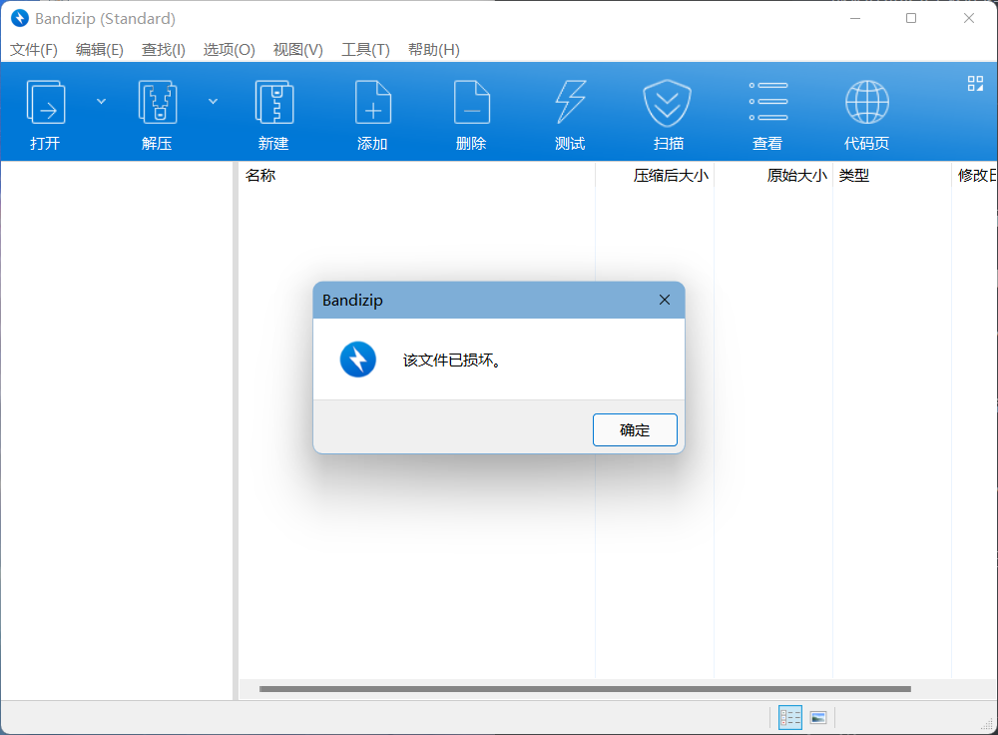Sort by the 类型 column header
The width and height of the screenshot is (998, 735).
tap(891, 175)
